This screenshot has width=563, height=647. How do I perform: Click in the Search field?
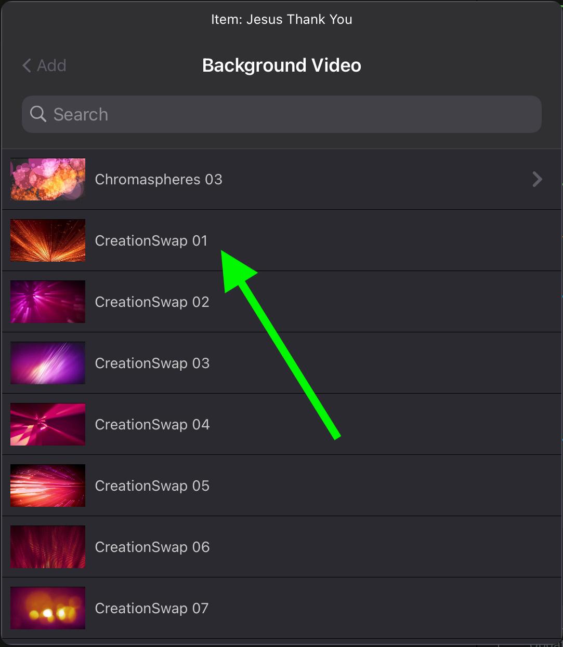pyautogui.click(x=282, y=114)
